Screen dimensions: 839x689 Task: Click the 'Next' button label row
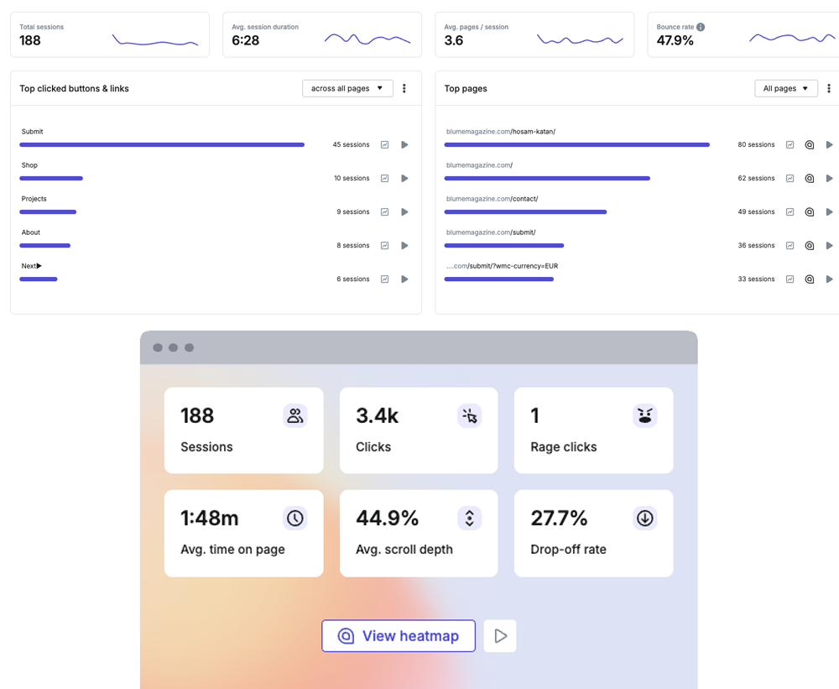click(32, 266)
